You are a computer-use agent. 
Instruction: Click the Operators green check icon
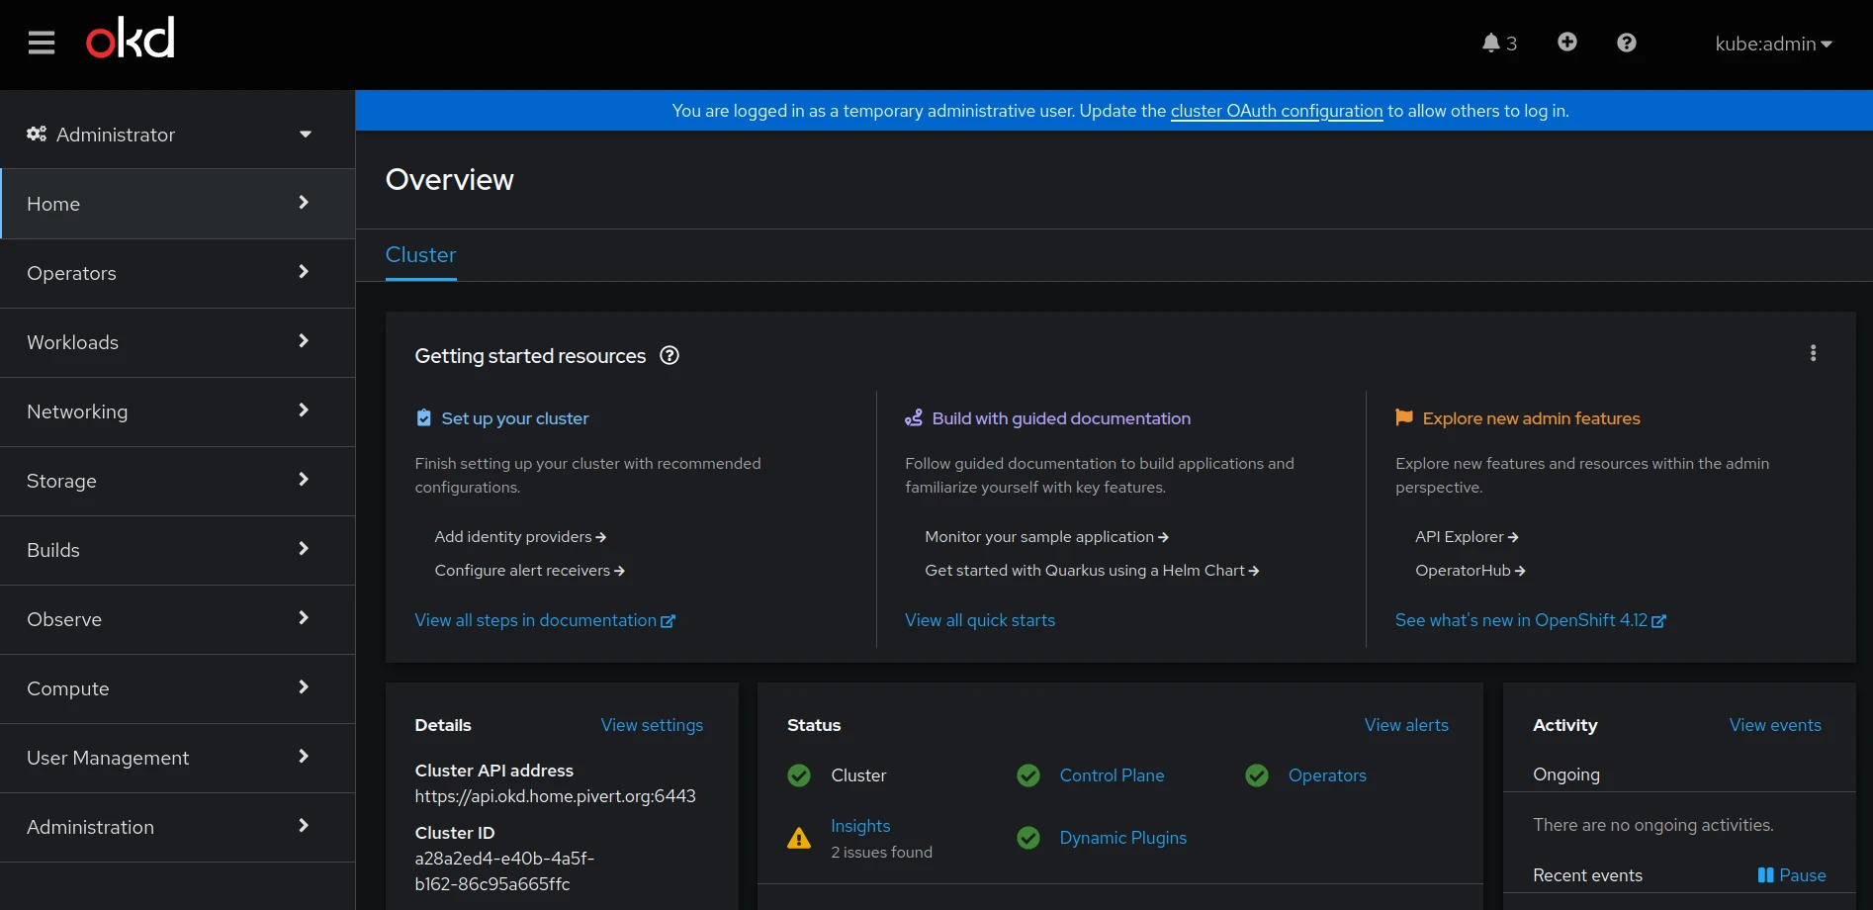coord(1257,775)
